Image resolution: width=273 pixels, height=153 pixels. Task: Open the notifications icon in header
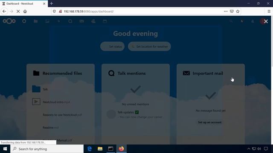[x=242, y=21]
